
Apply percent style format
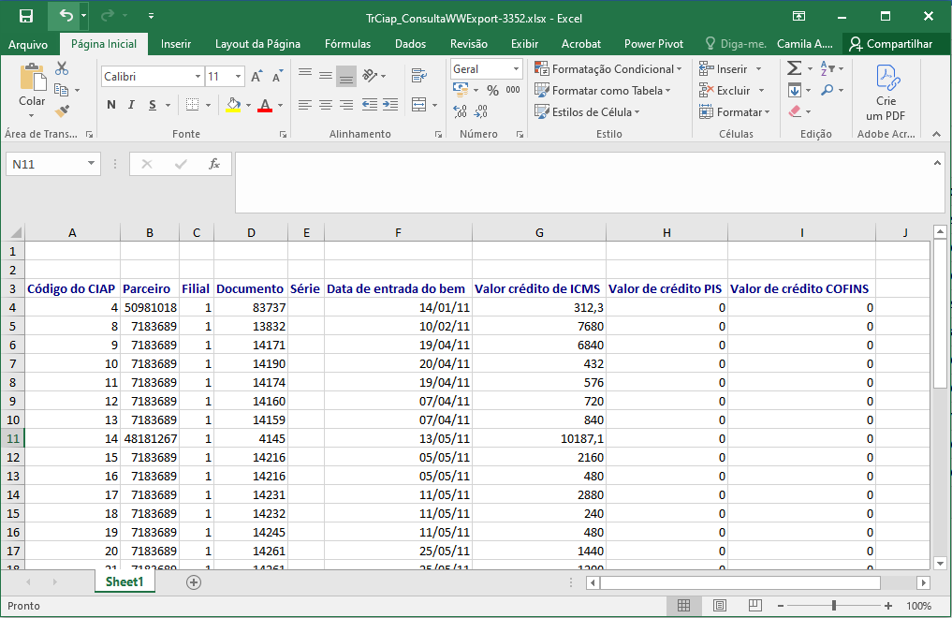coord(493,91)
